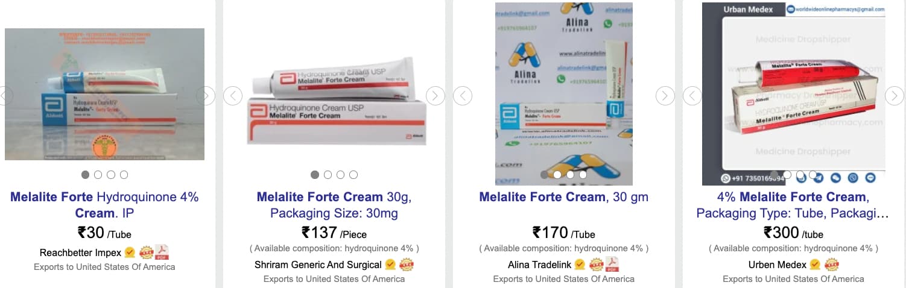Open Melalite Forte Cream 30 gm listing

563,197
